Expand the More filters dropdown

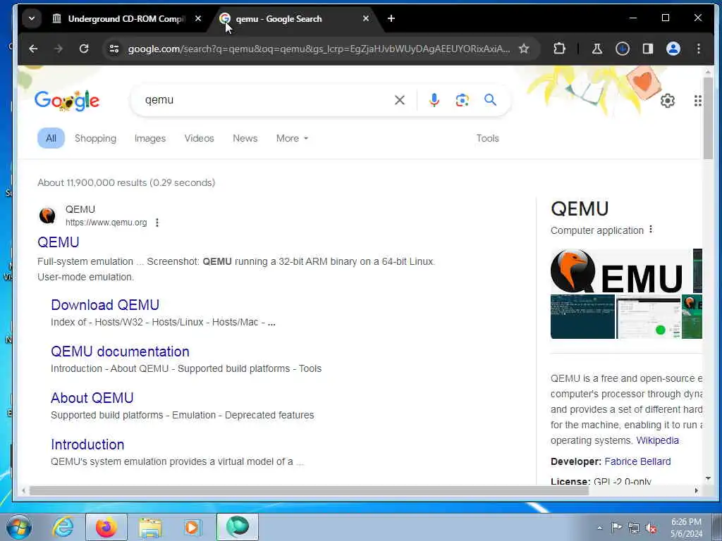click(292, 138)
